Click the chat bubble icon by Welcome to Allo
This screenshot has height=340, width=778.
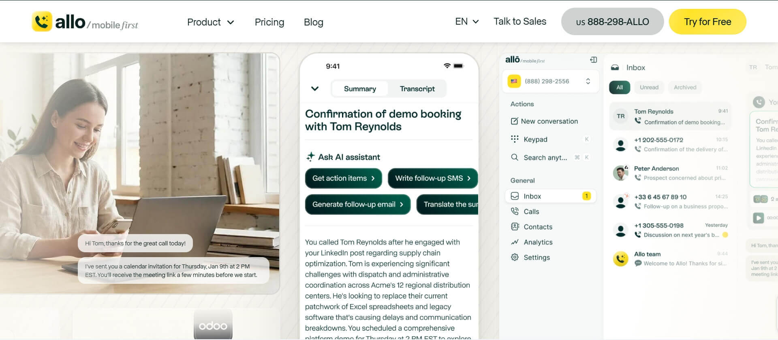638,263
